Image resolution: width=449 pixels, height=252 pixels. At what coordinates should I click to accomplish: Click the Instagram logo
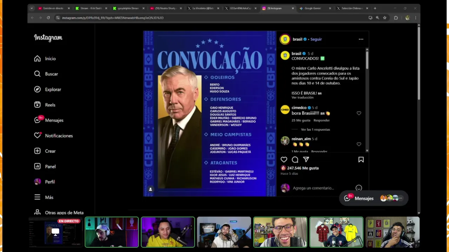pos(48,38)
